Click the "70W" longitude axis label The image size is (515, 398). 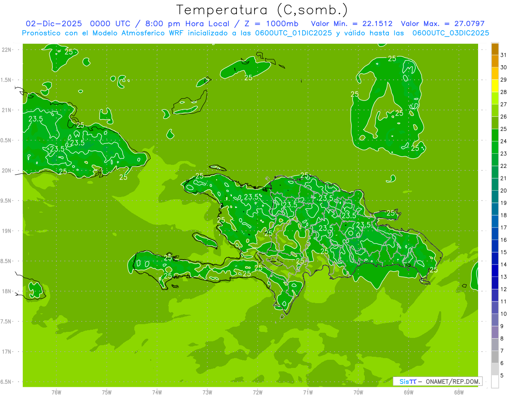[358, 392]
